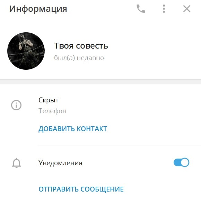
Task: Close the Информация panel with the X
Action: coord(187,9)
